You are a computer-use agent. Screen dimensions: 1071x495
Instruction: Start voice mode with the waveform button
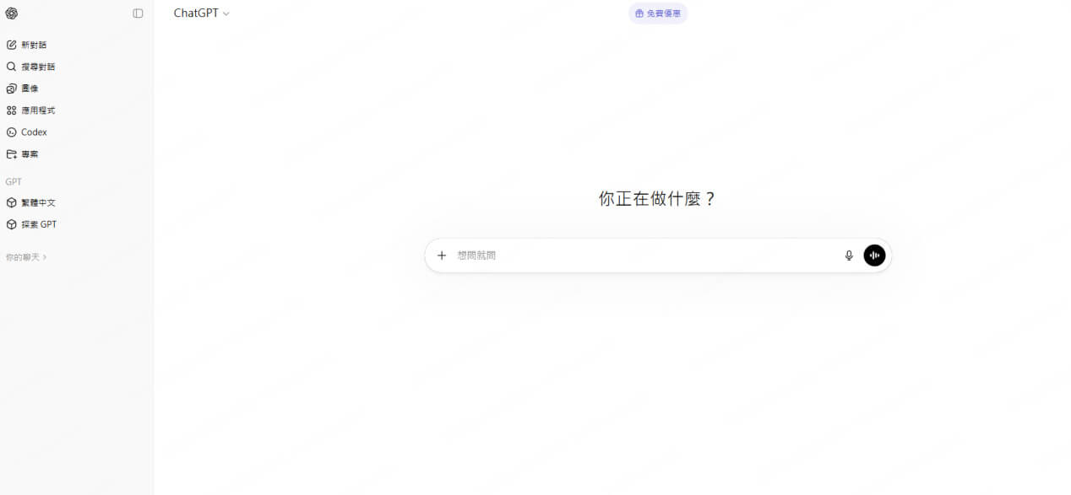click(874, 255)
